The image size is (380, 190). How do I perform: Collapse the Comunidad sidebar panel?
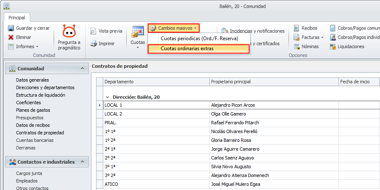coord(82,68)
